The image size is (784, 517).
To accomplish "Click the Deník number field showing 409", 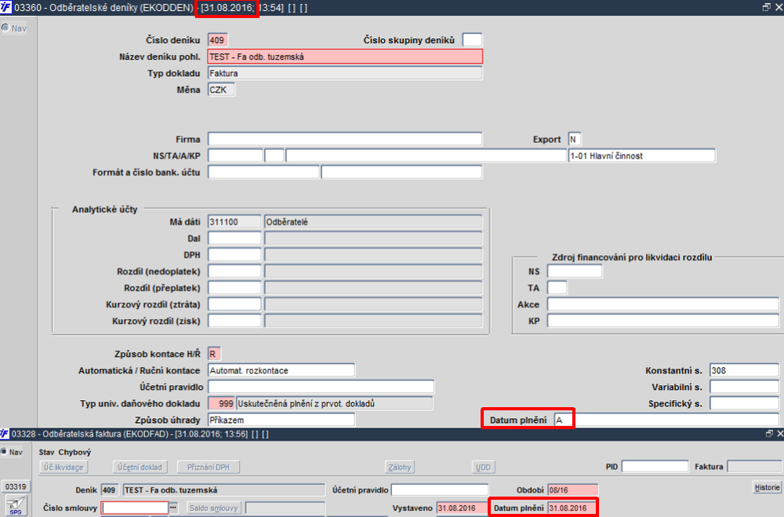I will click(x=110, y=490).
